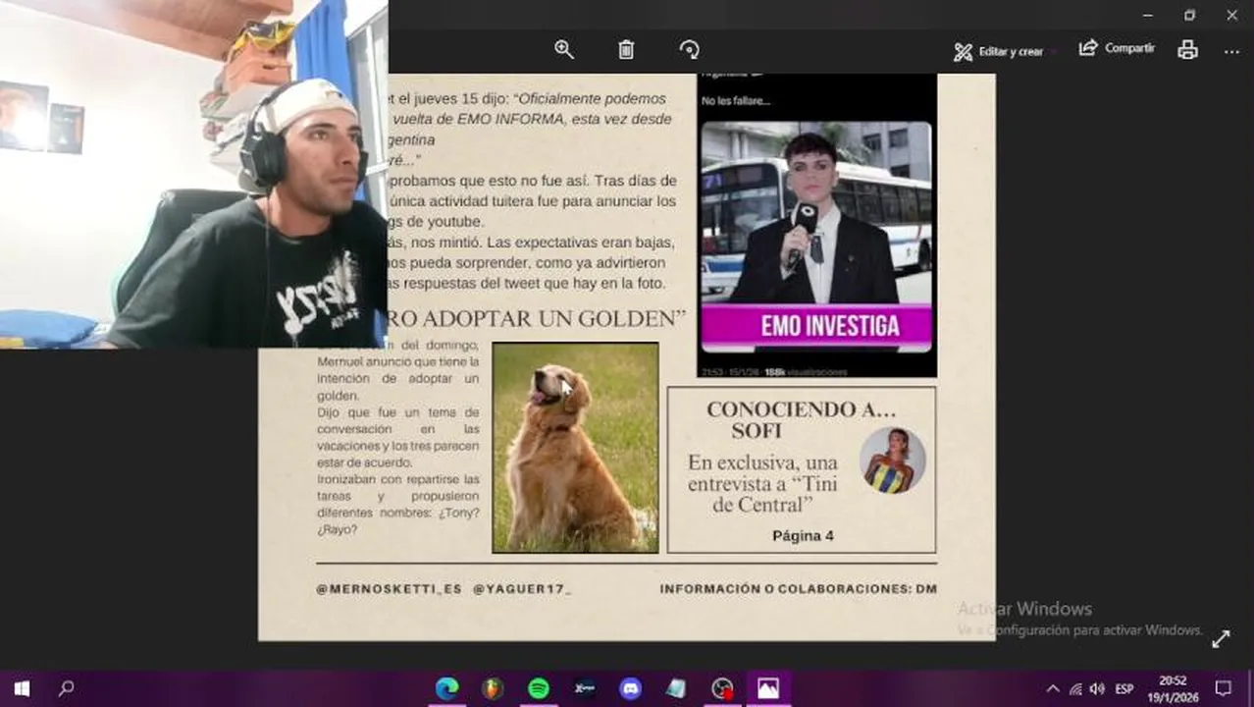Click the @MERNOSKETTI_ES handle

(x=389, y=589)
